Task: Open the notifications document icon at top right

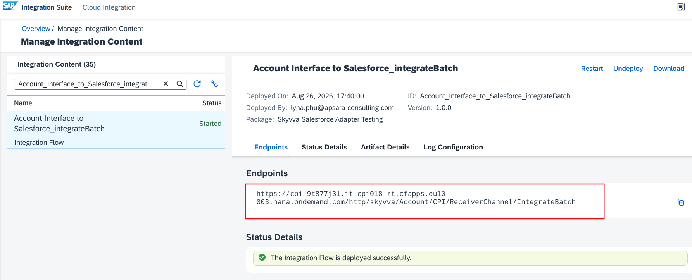Action: (x=681, y=7)
